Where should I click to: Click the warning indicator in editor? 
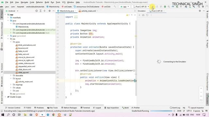coord(128,15)
